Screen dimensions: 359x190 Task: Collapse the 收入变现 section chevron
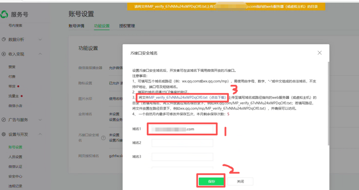point(40,54)
